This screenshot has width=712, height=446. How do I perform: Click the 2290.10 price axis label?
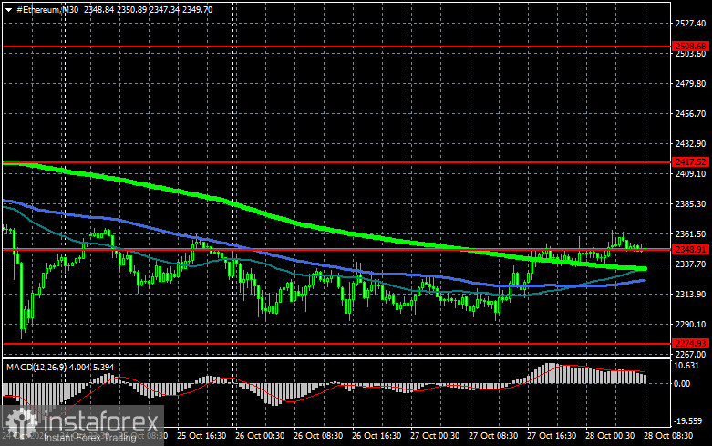point(691,325)
